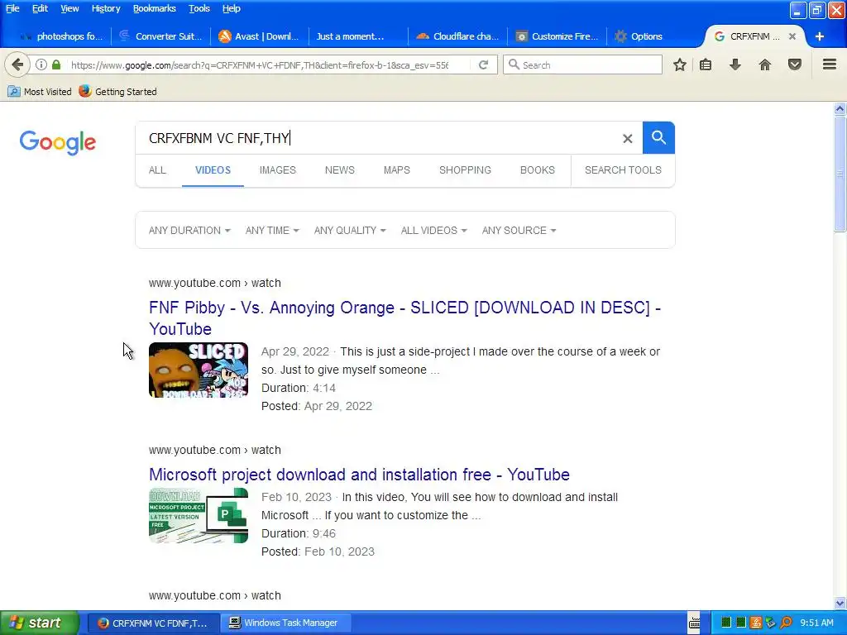Select the Videos results tab
This screenshot has width=847, height=635.
[213, 170]
